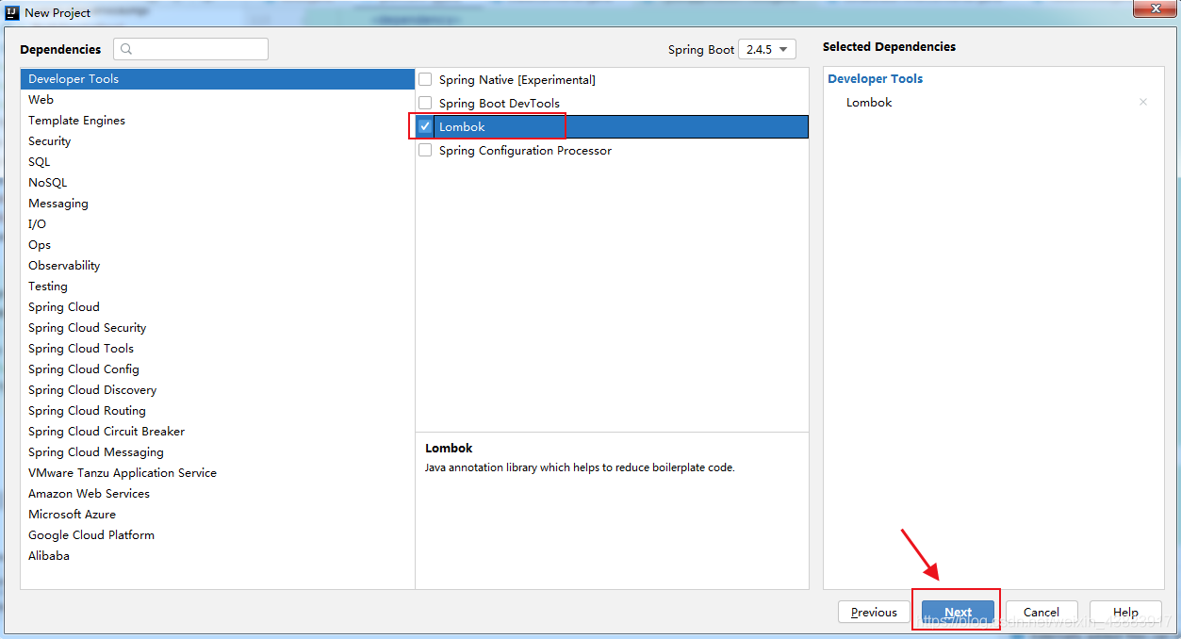The image size is (1181, 639).
Task: Select the Spring Boot DevTools row label
Action: 500,103
